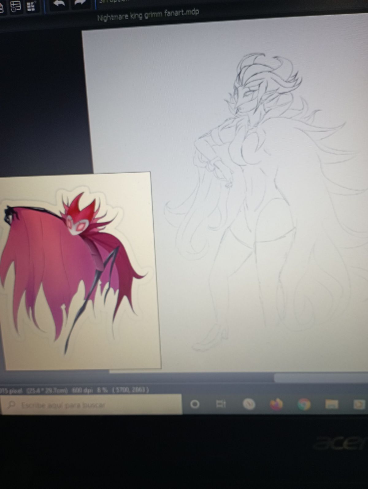368x489 pixels.
Task: Open the MediBang Paint taskbar icon
Action: pyautogui.click(x=249, y=405)
